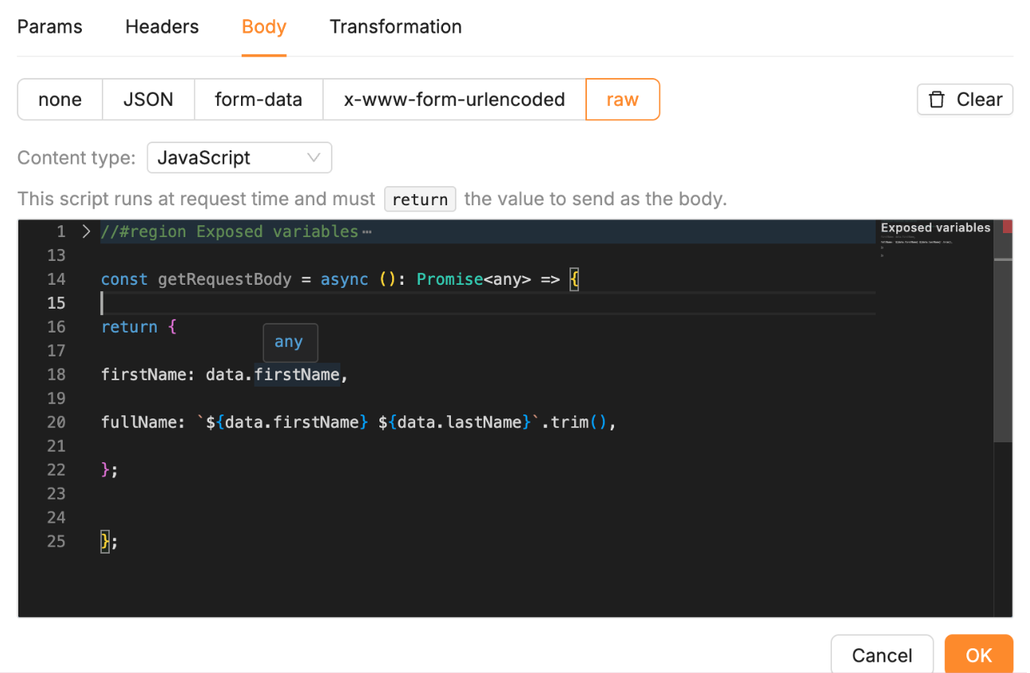Select the raw body type
The width and height of the screenshot is (1030, 673).
click(623, 99)
